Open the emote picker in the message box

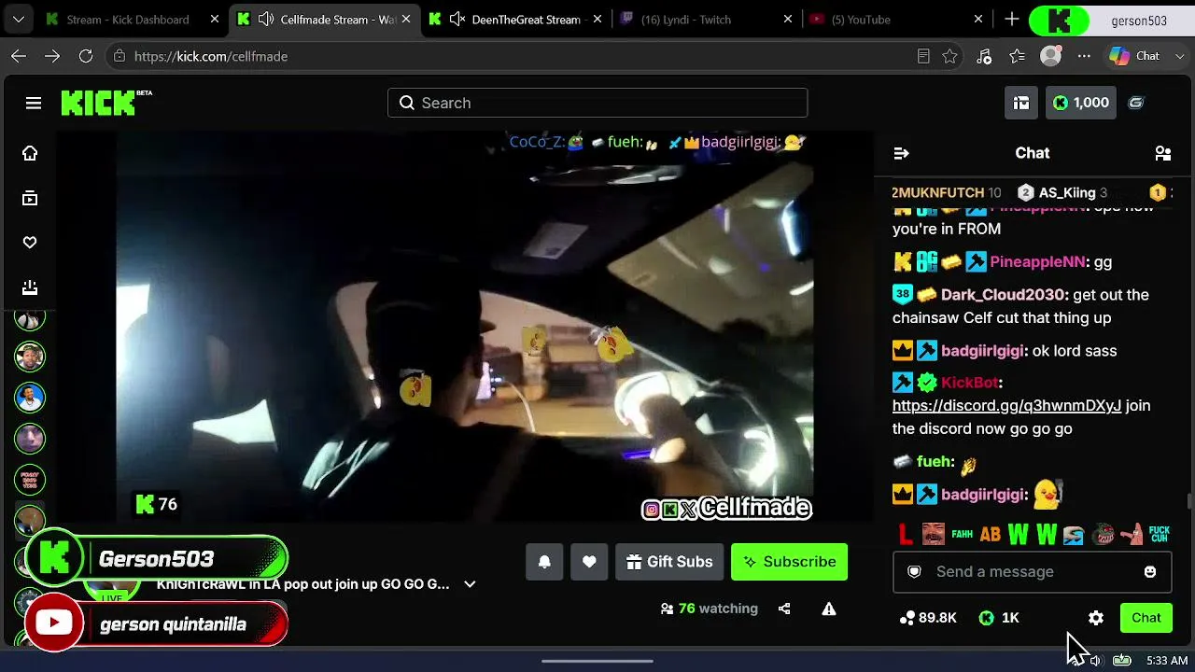[1150, 572]
